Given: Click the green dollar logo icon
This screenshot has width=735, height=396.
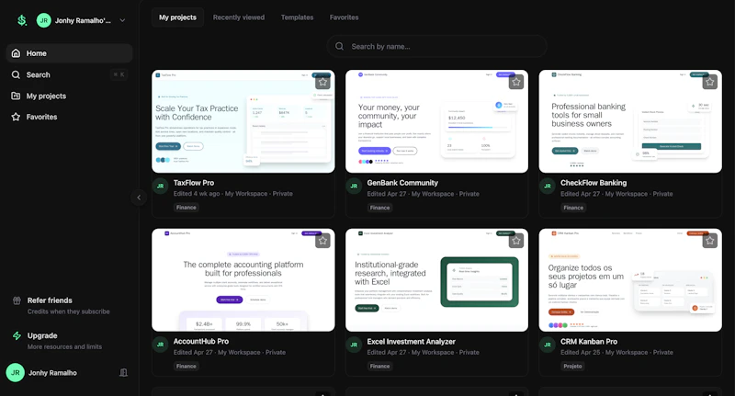Looking at the screenshot, I should pyautogui.click(x=21, y=20).
